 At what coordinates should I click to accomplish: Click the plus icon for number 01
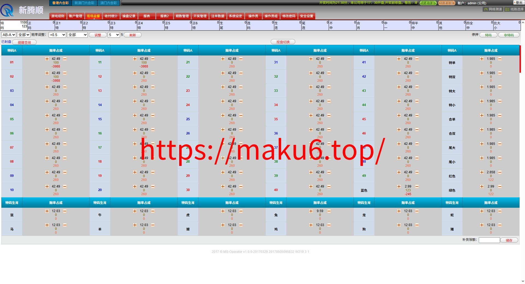47,59
